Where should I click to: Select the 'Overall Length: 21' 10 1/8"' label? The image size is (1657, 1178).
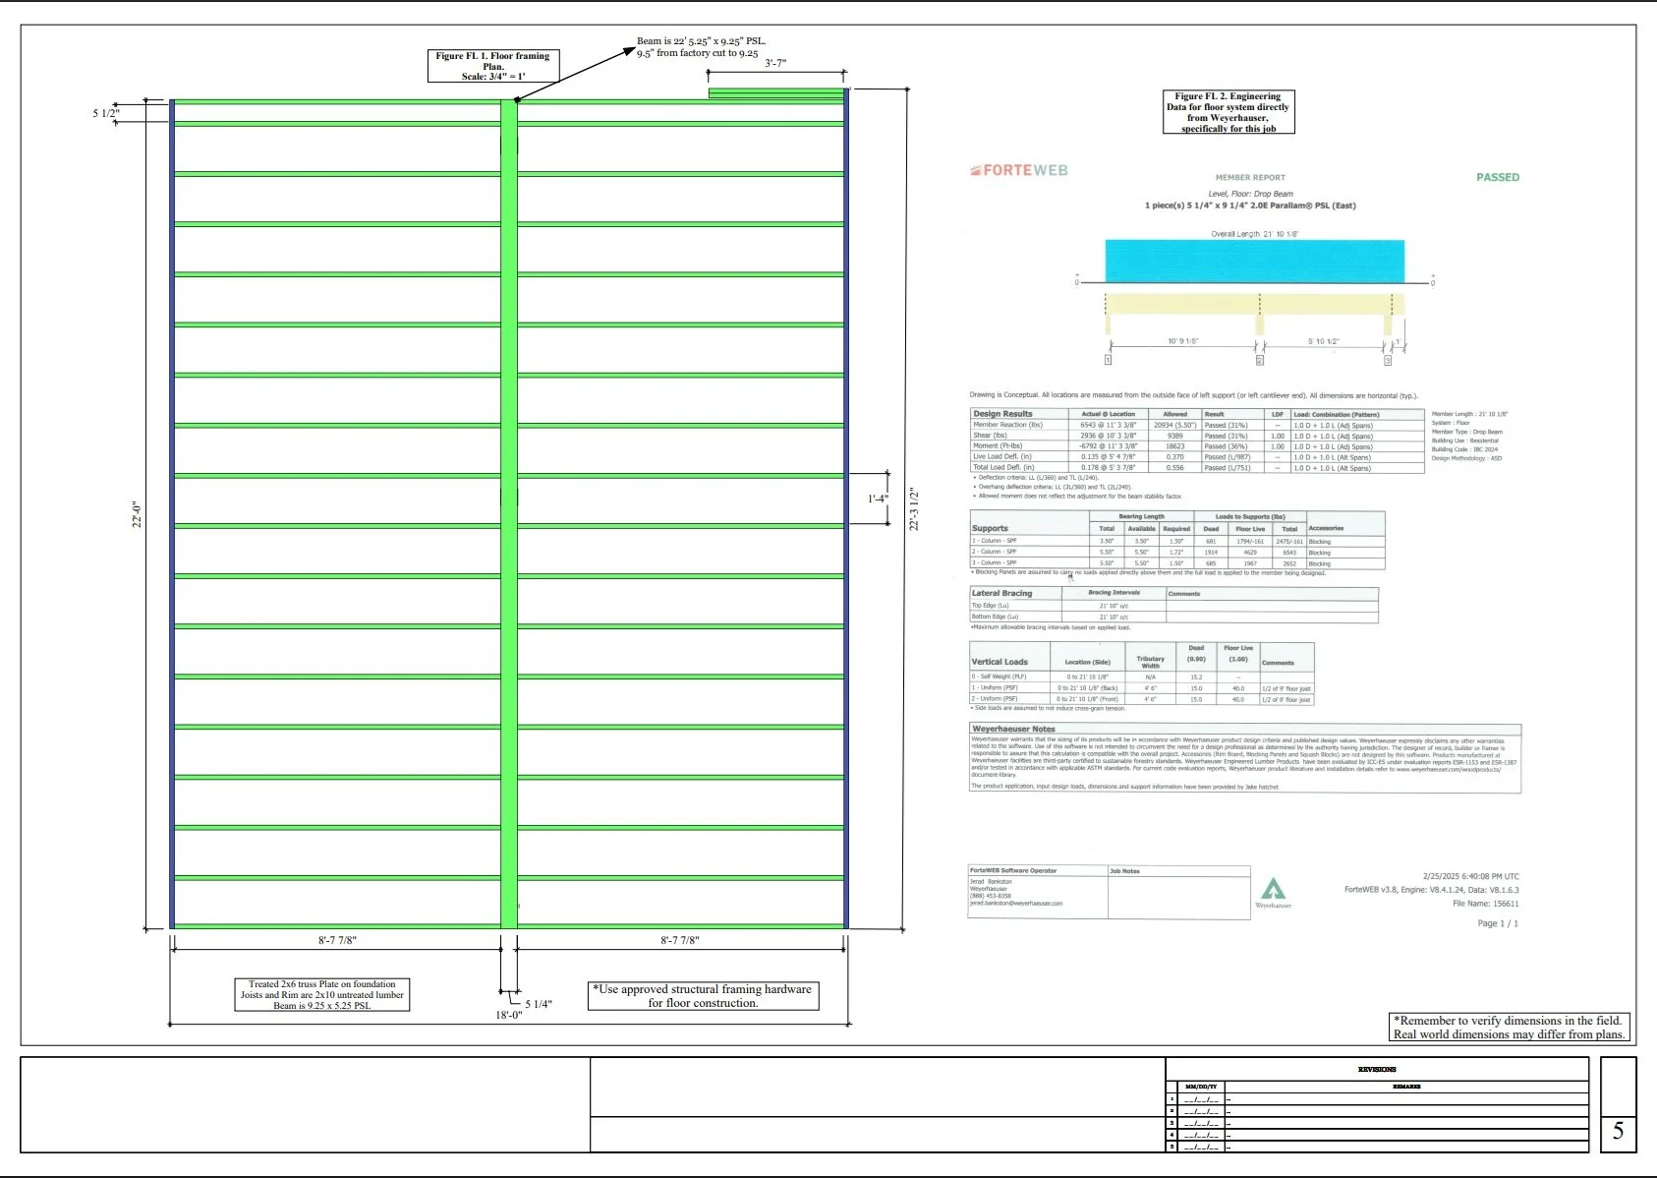pyautogui.click(x=1254, y=234)
